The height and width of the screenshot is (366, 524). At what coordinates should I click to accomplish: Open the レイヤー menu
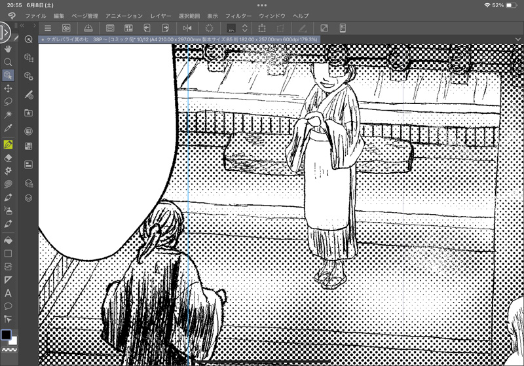click(x=160, y=15)
